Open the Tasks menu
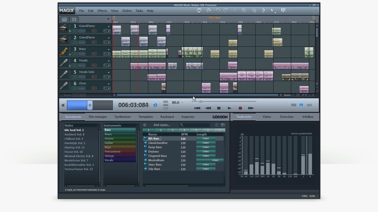This screenshot has width=378, height=212. coord(139,11)
